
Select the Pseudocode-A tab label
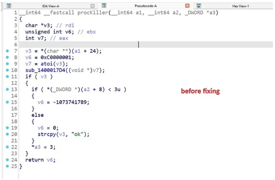(x=145, y=6)
